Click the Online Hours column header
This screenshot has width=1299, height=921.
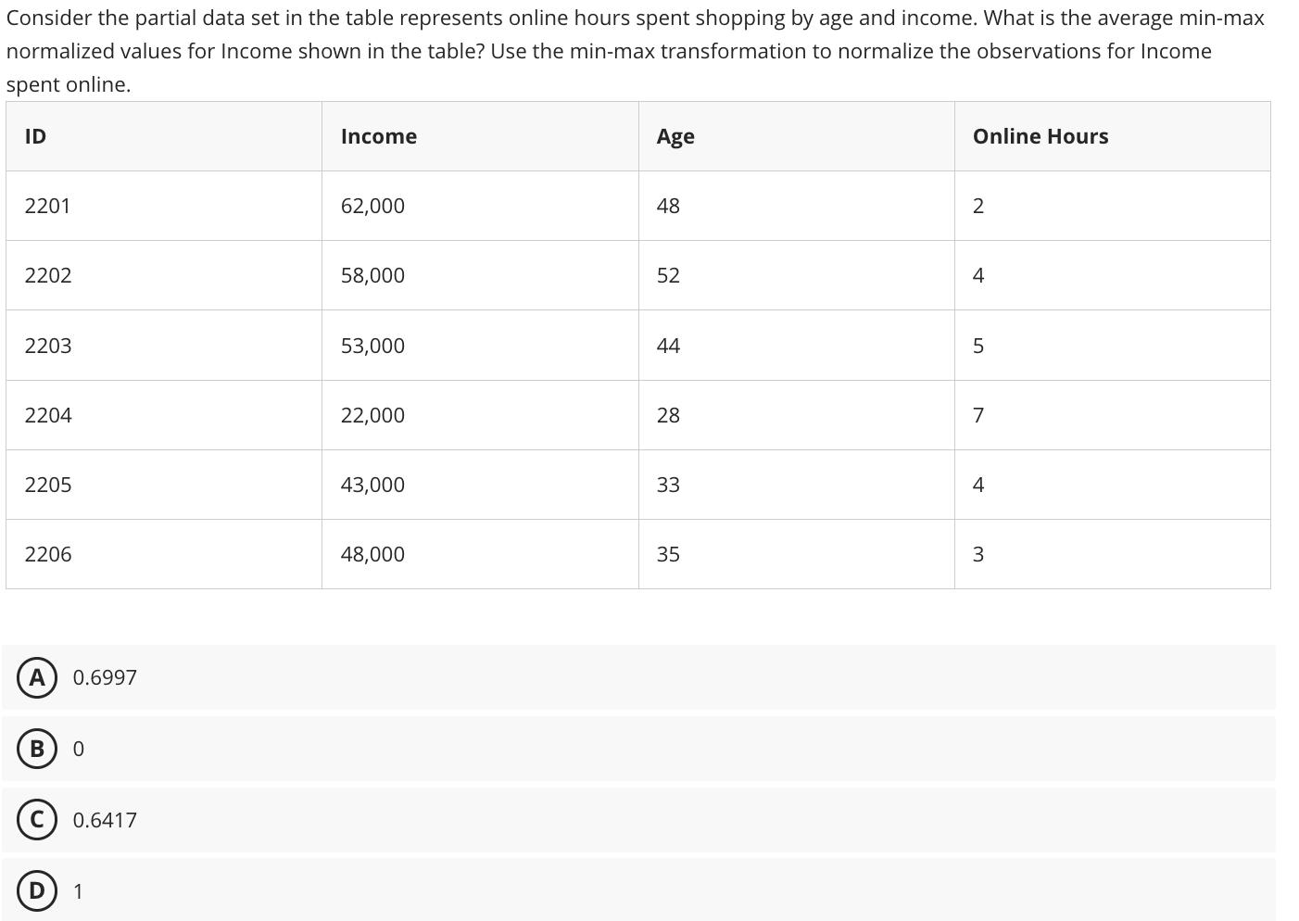click(1040, 136)
